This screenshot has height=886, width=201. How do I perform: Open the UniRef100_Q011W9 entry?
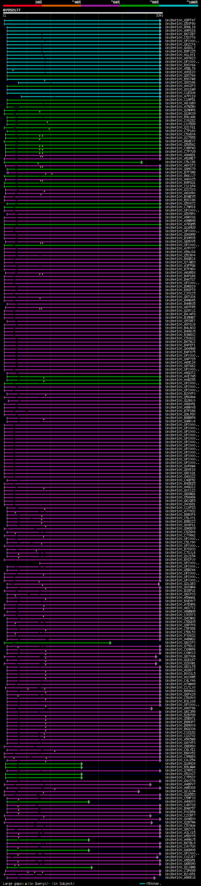(x=180, y=90)
